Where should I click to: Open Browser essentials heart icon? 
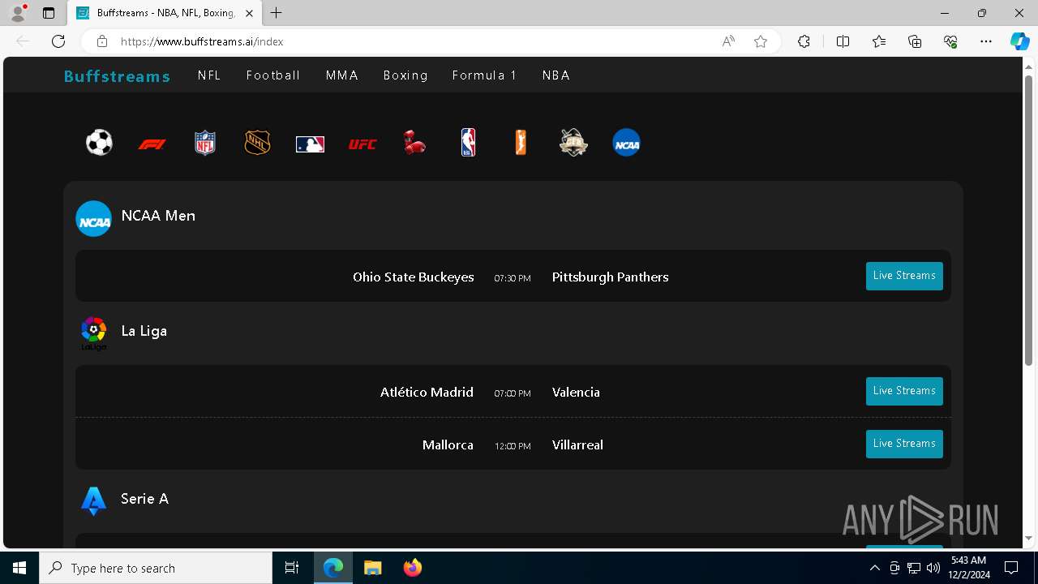coord(950,41)
